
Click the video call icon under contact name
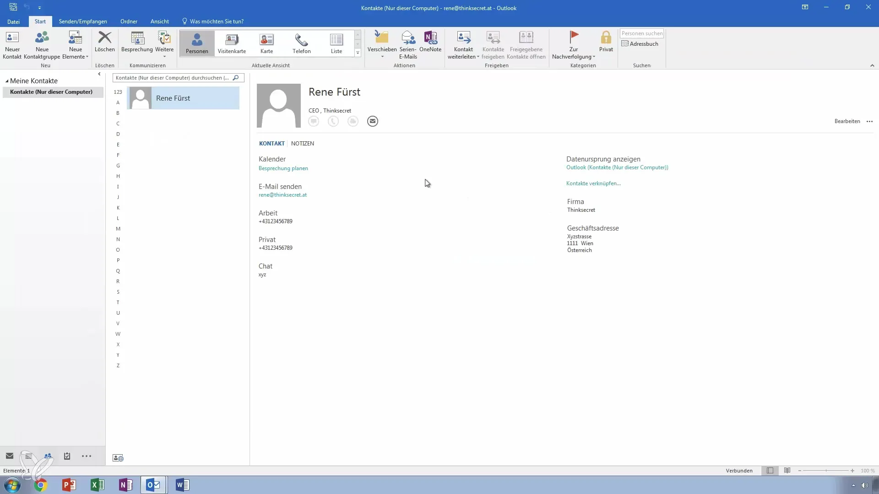tap(353, 121)
